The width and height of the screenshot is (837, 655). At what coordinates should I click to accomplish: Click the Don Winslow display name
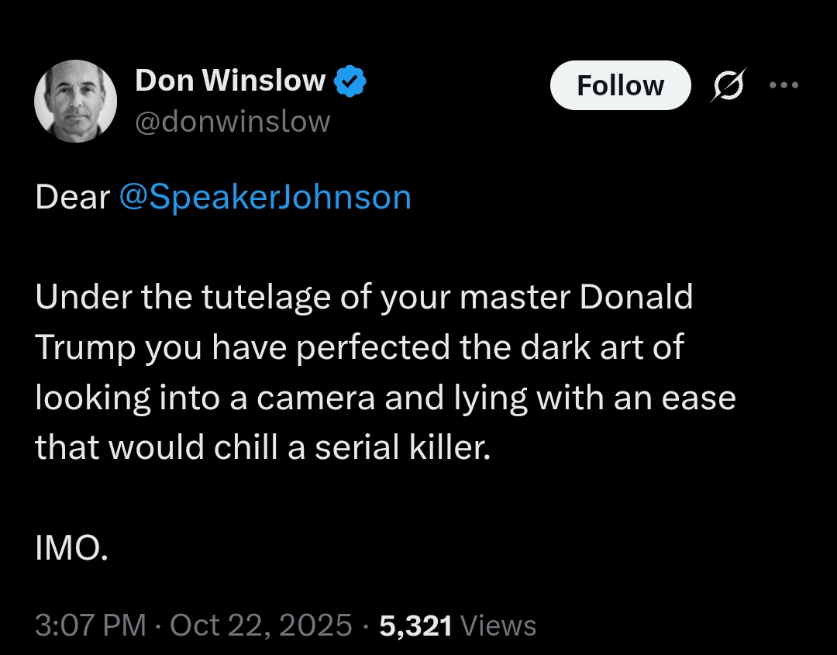[x=230, y=81]
